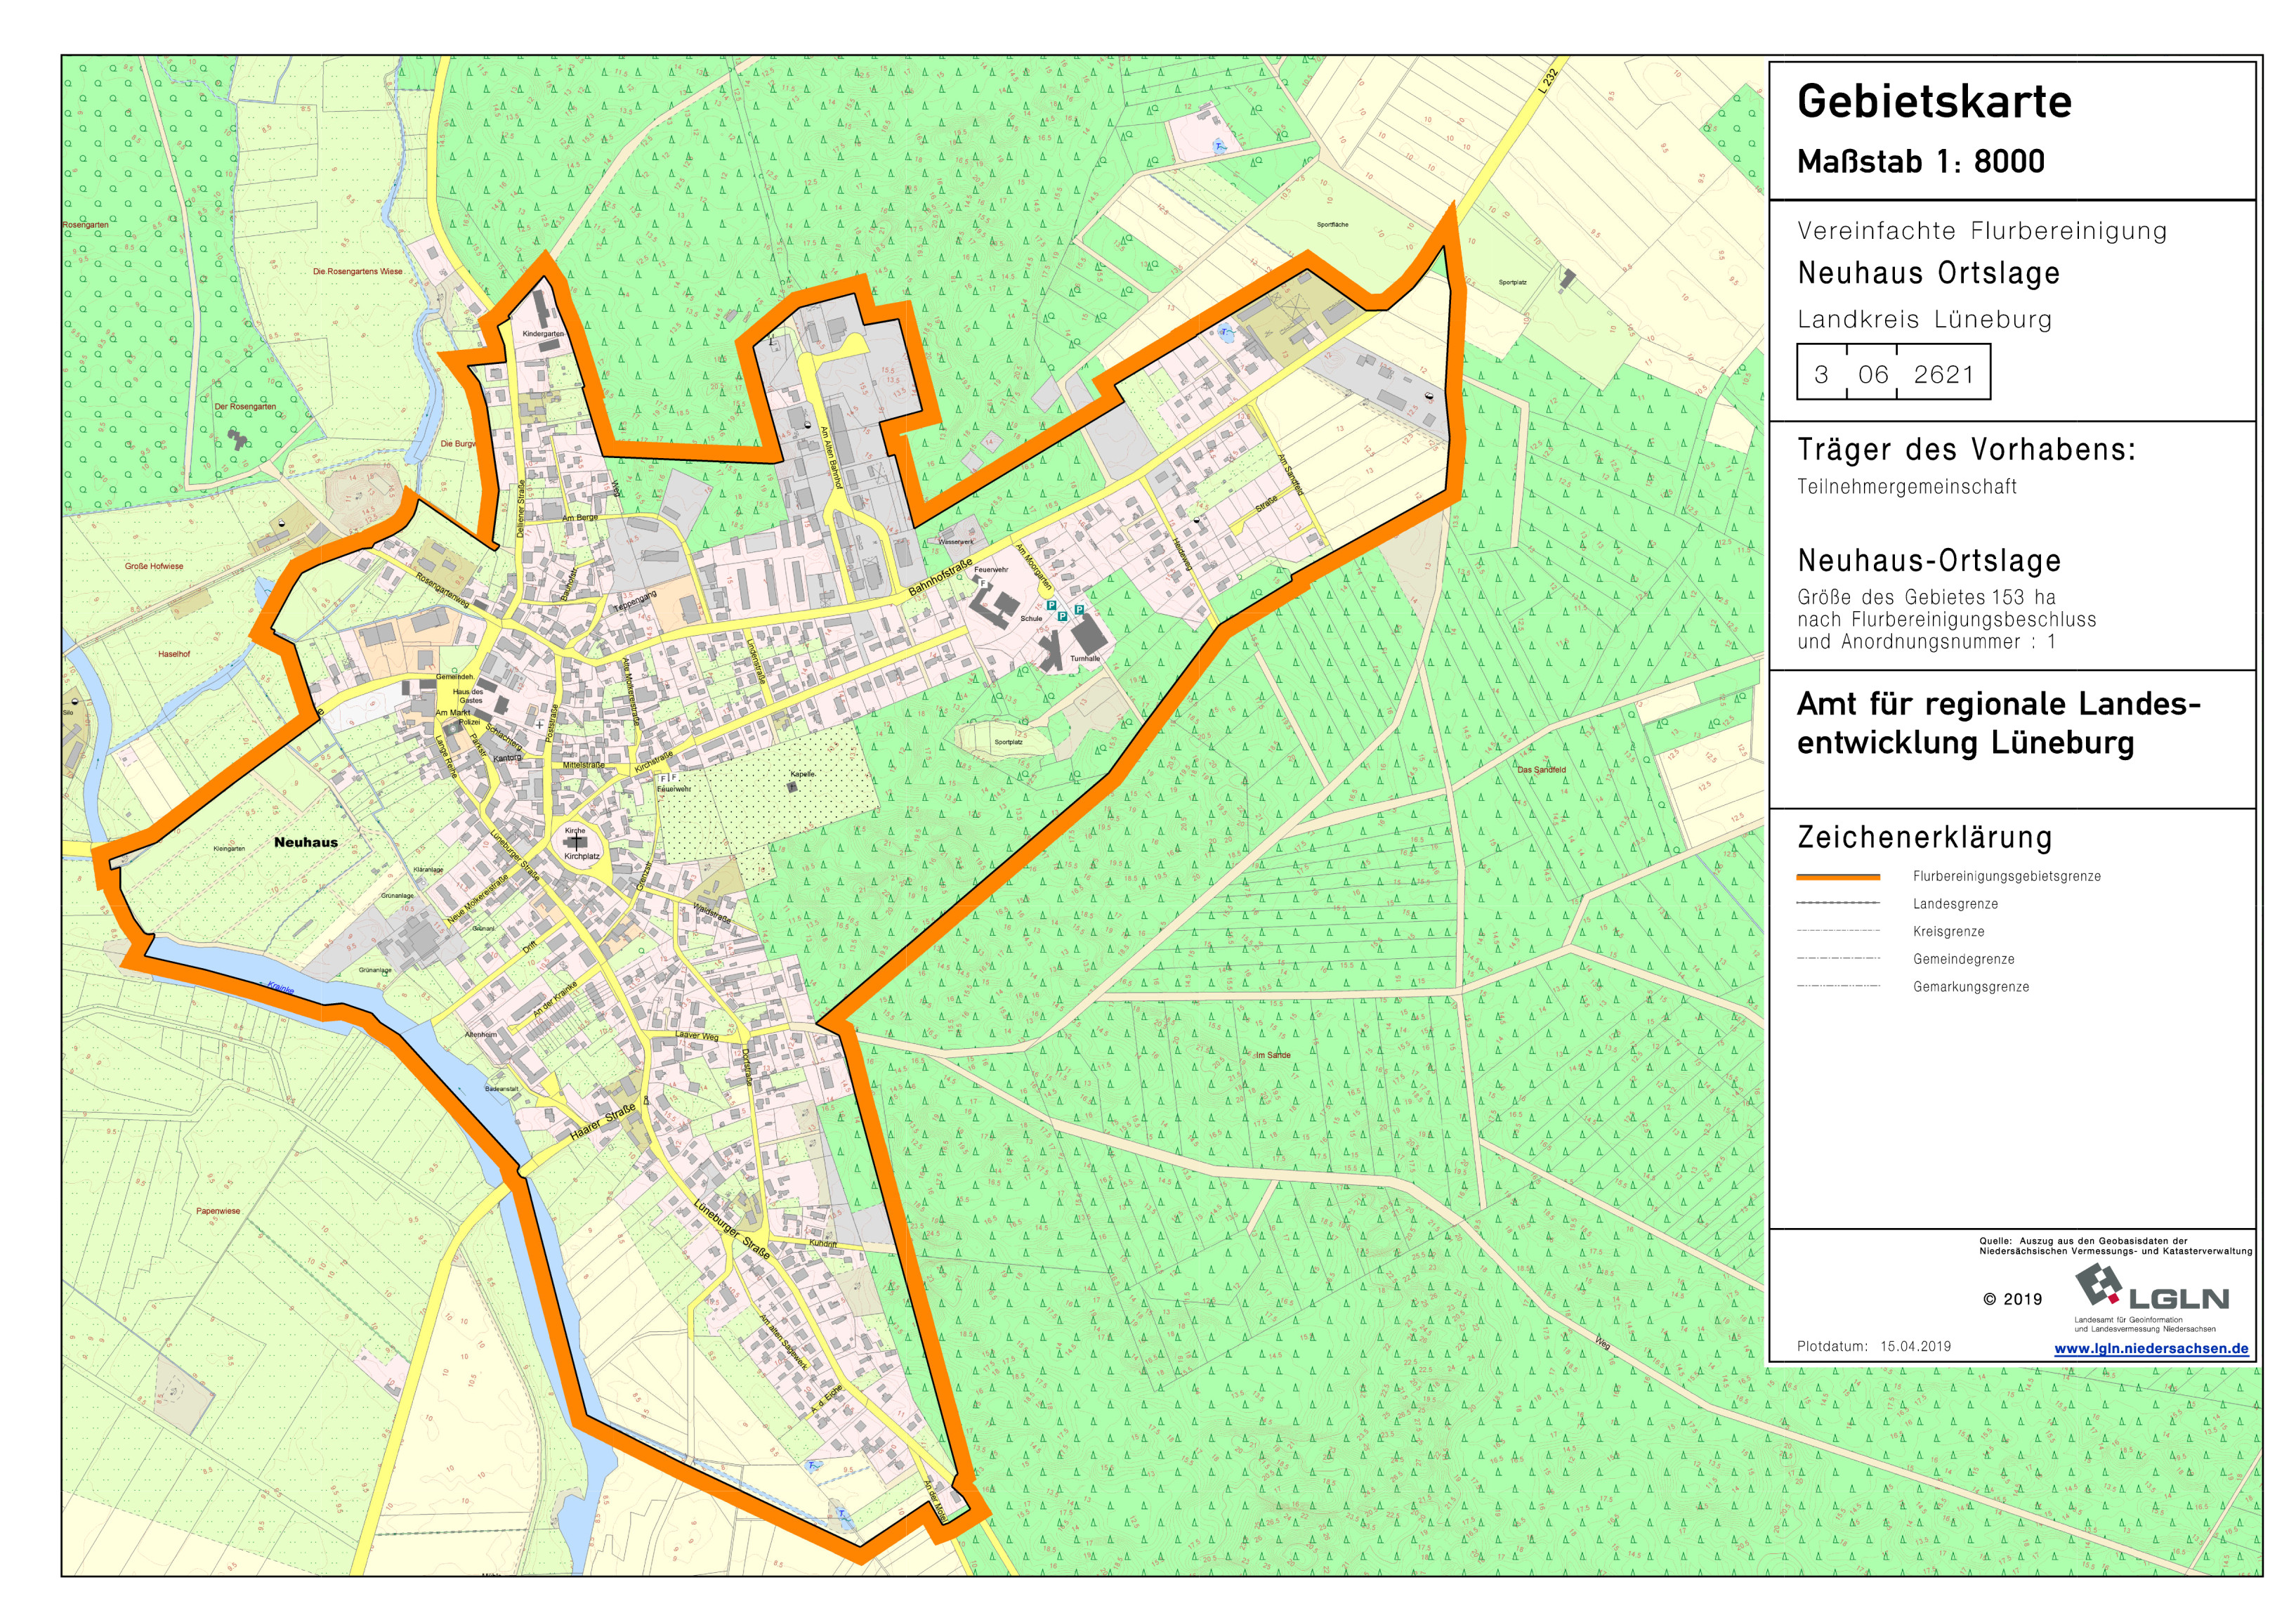Click the LGLN checkered logo

[x=2098, y=1284]
